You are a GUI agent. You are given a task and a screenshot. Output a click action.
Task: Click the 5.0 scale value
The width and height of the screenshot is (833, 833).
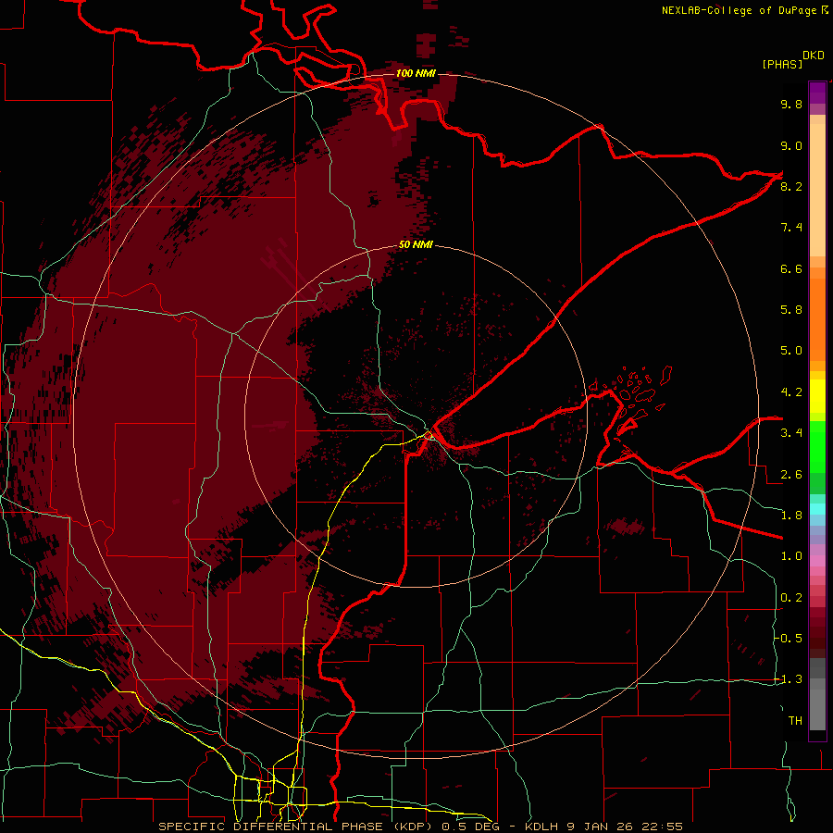(791, 351)
